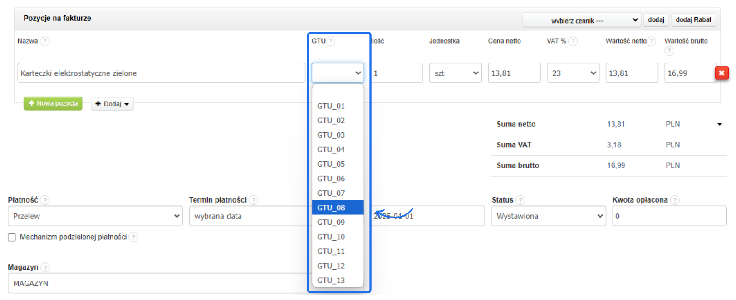
Task: Click help icon beside Kwota opłacona
Action: coord(675,200)
